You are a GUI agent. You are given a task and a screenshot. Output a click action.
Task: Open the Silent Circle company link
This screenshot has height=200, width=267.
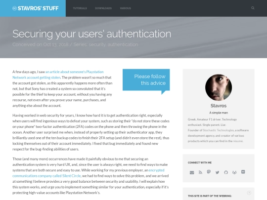click(x=89, y=173)
